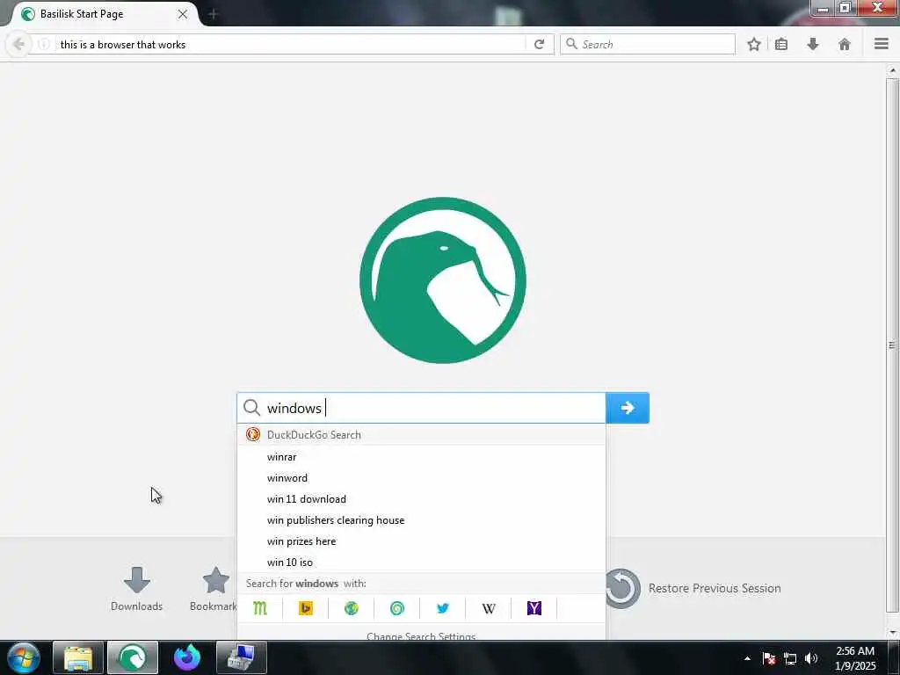Select the win prizes here suggestion
900x675 pixels.
tap(421, 541)
